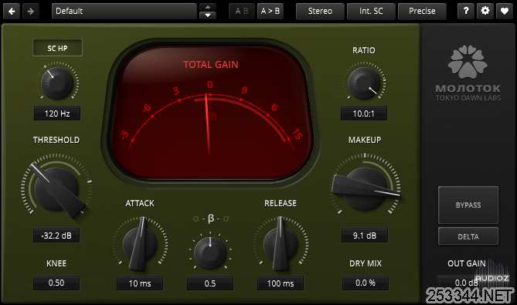The image size is (517, 305).
Task: Click the SC HP frequency knob
Action: (57, 83)
